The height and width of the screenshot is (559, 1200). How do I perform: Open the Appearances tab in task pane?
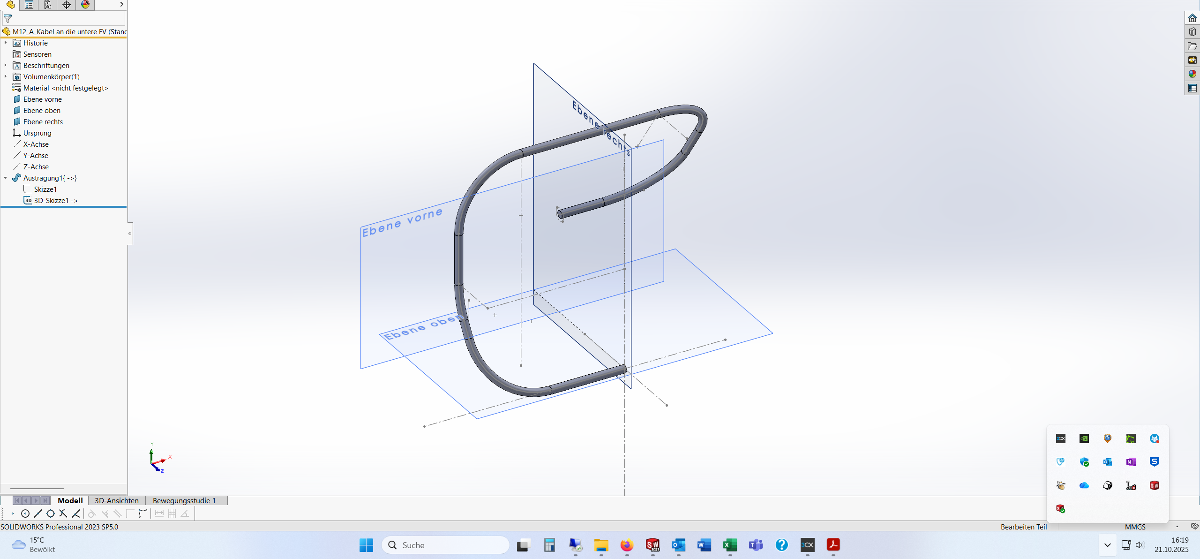click(1192, 74)
